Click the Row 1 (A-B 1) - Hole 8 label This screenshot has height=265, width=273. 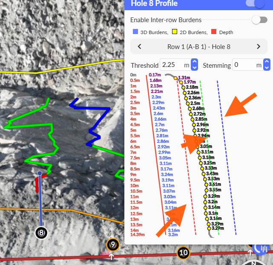(199, 46)
